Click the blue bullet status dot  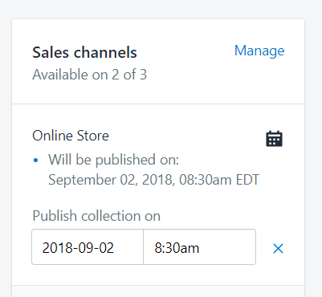pyautogui.click(x=35, y=161)
